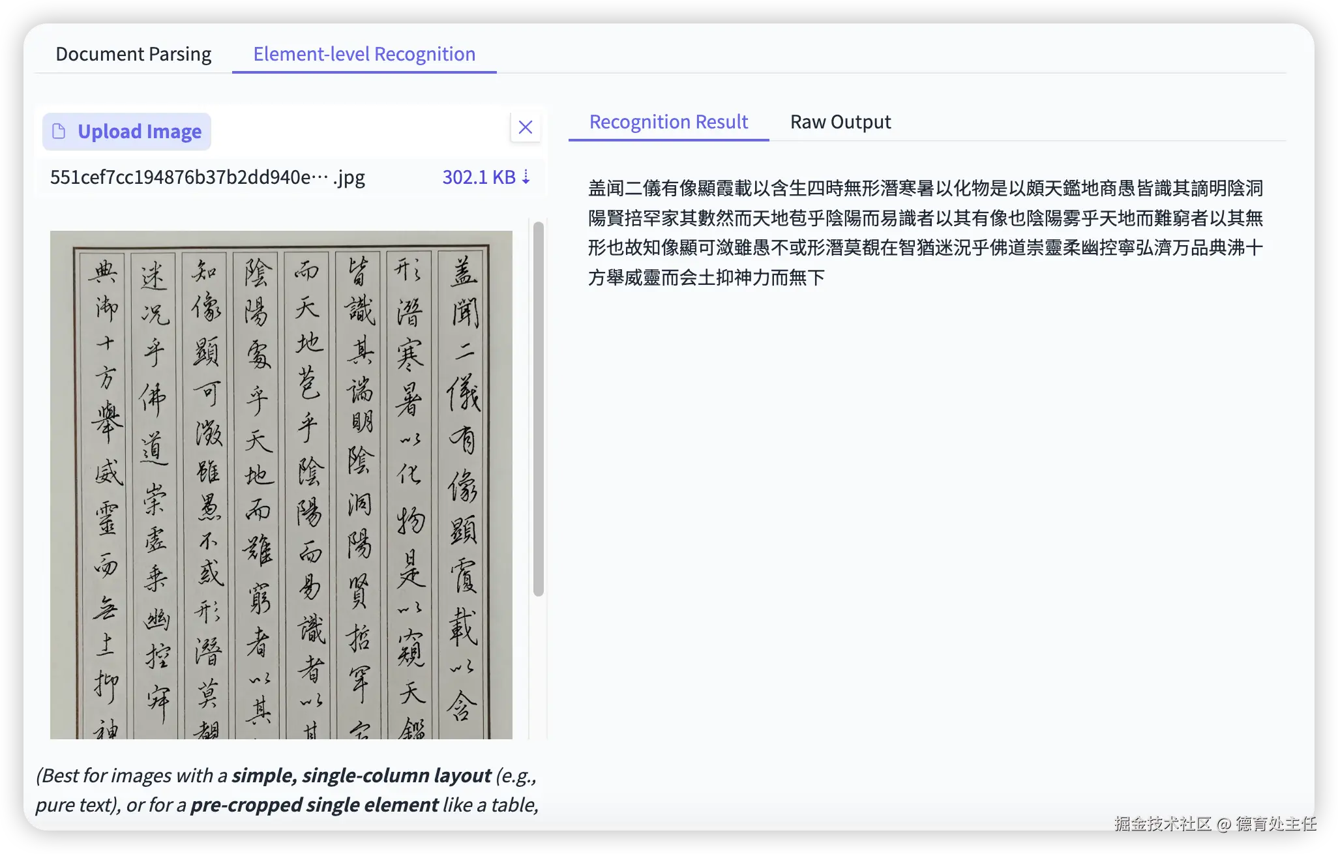Click the vertical scrollbar beside the image preview
The width and height of the screenshot is (1338, 854).
click(x=538, y=409)
